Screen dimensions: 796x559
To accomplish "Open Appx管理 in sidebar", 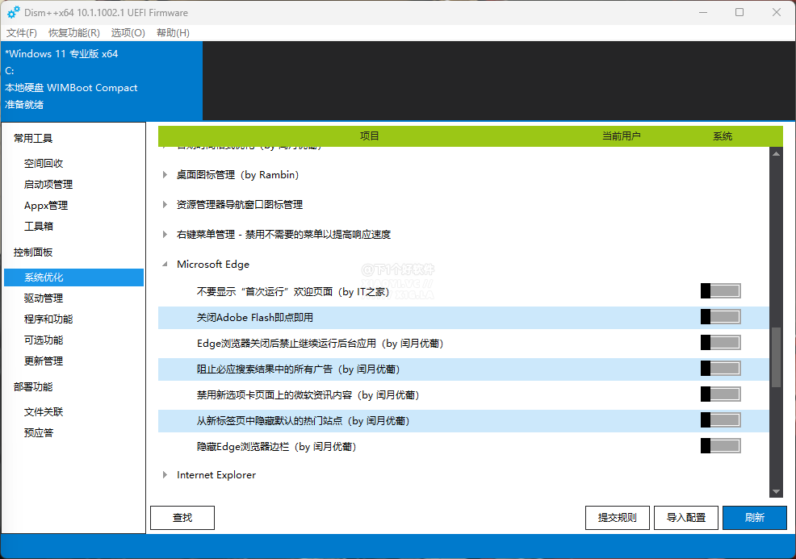I will click(46, 206).
